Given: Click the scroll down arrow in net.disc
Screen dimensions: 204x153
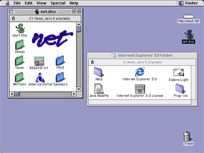Looking at the screenshot, I should 79,89.
